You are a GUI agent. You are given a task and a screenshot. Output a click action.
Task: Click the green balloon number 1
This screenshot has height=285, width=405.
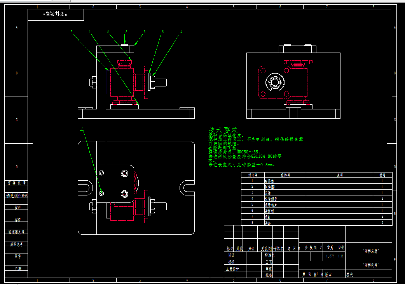point(90,32)
